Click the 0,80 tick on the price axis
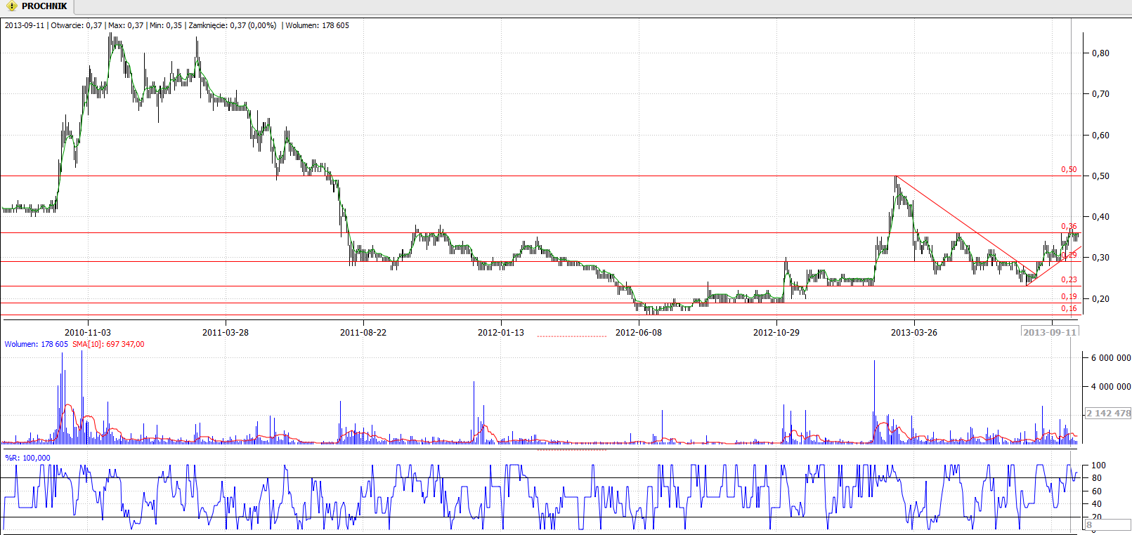The width and height of the screenshot is (1132, 535). click(1100, 53)
